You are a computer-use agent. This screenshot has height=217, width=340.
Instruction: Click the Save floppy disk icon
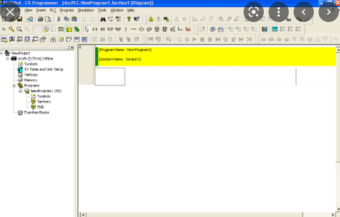20,19
